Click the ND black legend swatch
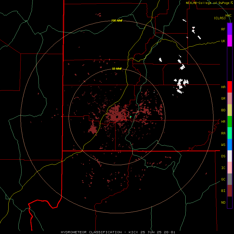 (x=230, y=202)
